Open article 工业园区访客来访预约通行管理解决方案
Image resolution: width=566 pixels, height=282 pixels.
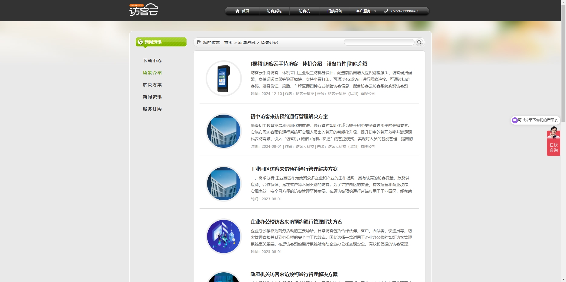point(294,169)
